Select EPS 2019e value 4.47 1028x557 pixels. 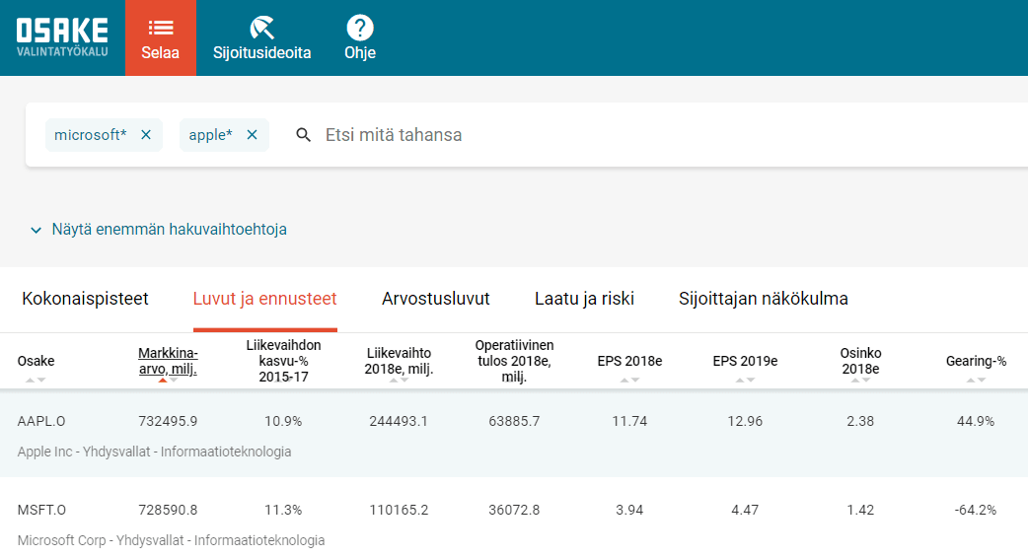tap(745, 510)
